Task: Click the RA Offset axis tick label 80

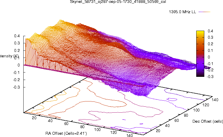Action: point(82,127)
